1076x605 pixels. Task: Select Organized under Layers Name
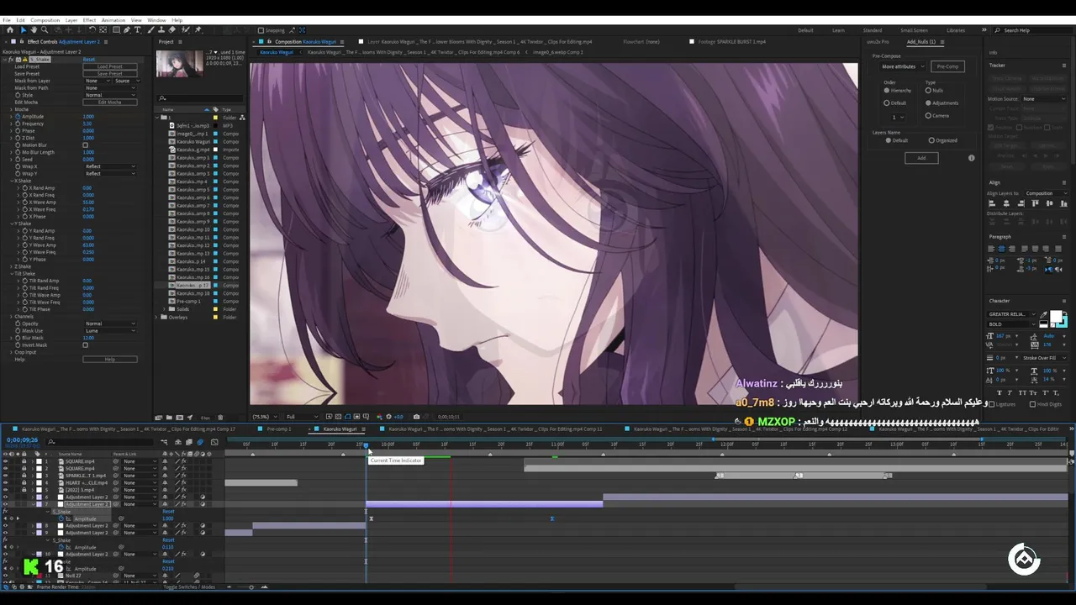tap(931, 140)
